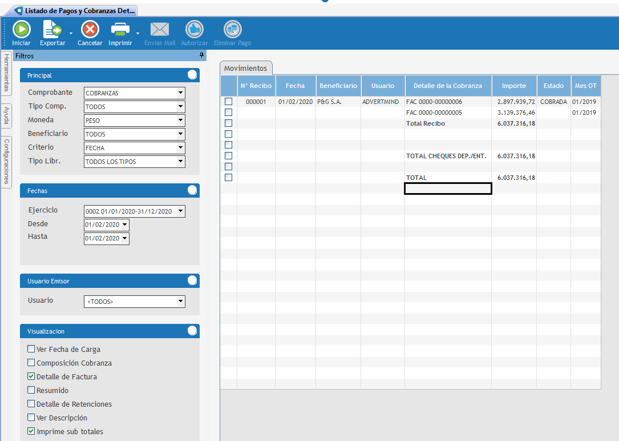
Task: Enable Ver Fecha de Carga checkbox
Action: tap(31, 350)
